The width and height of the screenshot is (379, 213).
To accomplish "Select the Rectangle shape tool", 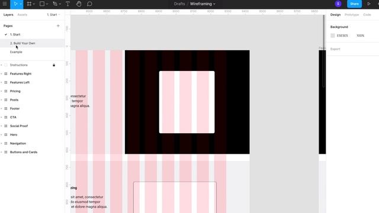I will (42, 4).
